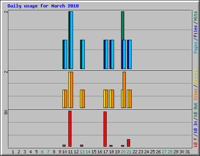Click the '2' scale value on the visits chart
The width and height of the screenshot is (200, 156).
(6, 72)
